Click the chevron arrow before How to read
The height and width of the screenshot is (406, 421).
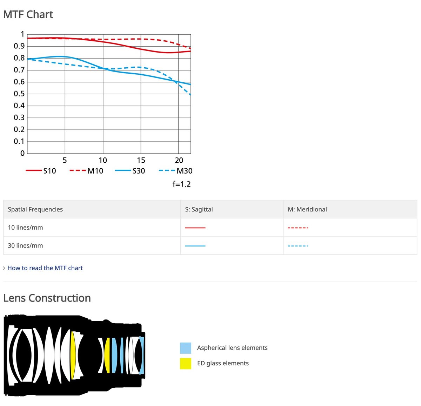(4, 268)
